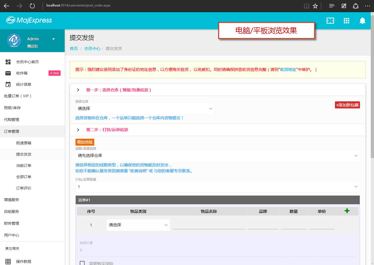Collapse step two 打包/运单信息 section chevron
Viewport: 374px width, 265px height.
coord(78,130)
